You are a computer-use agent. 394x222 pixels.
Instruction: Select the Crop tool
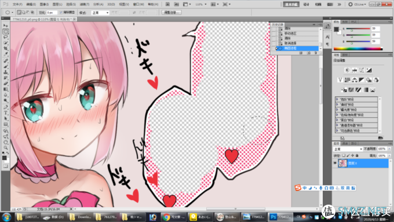click(6, 48)
